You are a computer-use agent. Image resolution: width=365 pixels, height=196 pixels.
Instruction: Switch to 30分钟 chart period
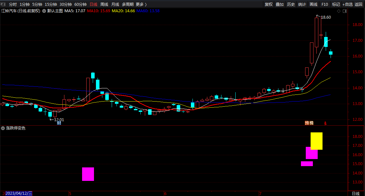click(x=66, y=4)
